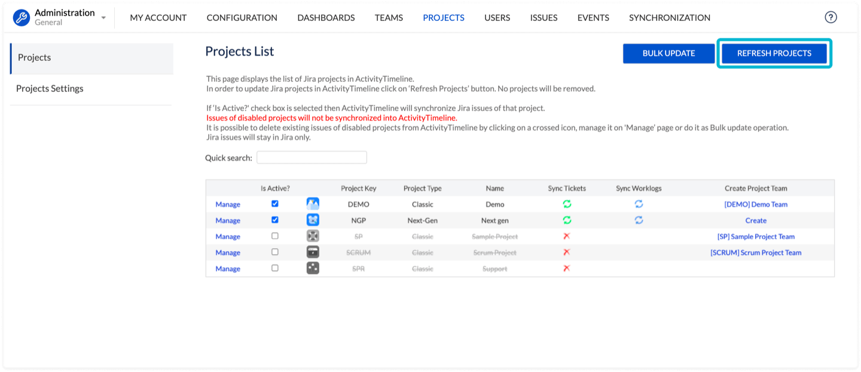
Task: Open Projects Settings in the sidebar
Action: point(50,88)
